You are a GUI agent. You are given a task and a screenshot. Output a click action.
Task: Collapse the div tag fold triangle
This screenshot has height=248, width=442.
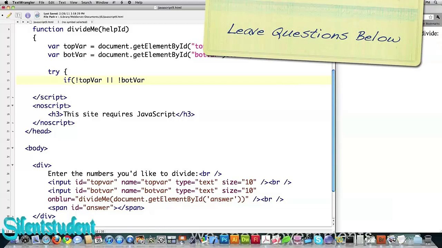pos(12,165)
